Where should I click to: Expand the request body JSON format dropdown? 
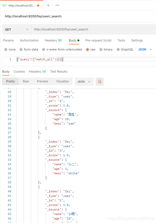tap(145, 49)
